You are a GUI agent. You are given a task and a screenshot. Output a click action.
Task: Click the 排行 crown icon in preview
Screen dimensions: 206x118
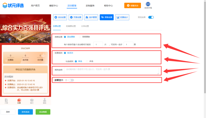32,101
